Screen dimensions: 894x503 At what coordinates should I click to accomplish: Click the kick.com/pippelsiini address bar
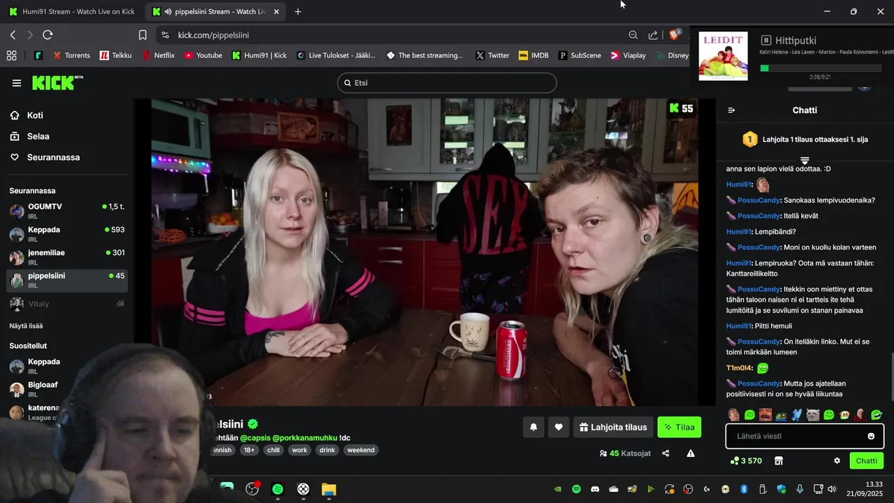point(391,35)
